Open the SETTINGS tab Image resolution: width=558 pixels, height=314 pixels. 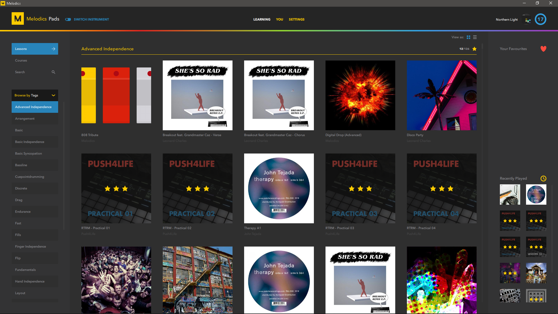(x=296, y=19)
